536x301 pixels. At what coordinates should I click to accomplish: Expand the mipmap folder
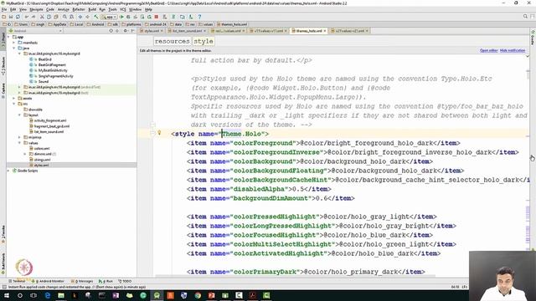[19, 137]
